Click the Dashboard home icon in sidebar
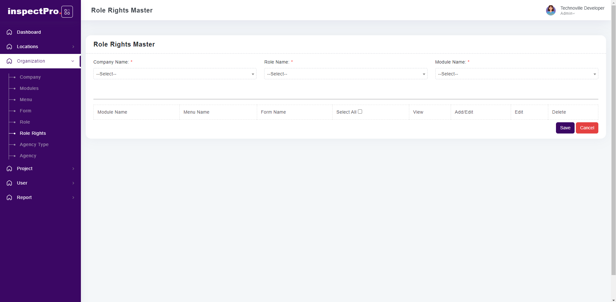Viewport: 616px width, 302px height. click(x=9, y=32)
